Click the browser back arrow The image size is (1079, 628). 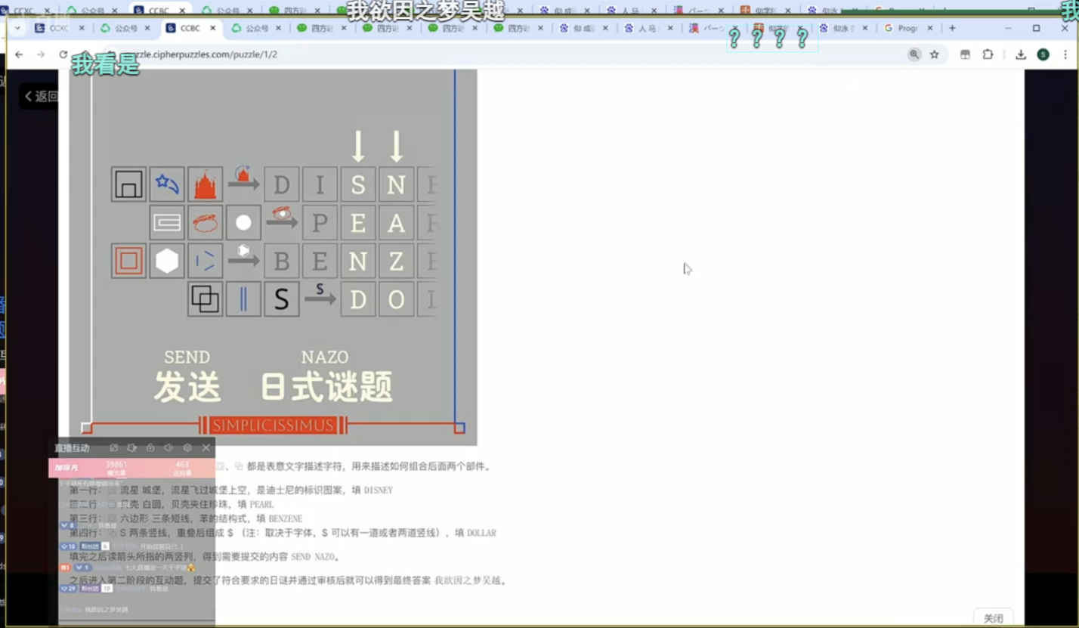pyautogui.click(x=19, y=54)
